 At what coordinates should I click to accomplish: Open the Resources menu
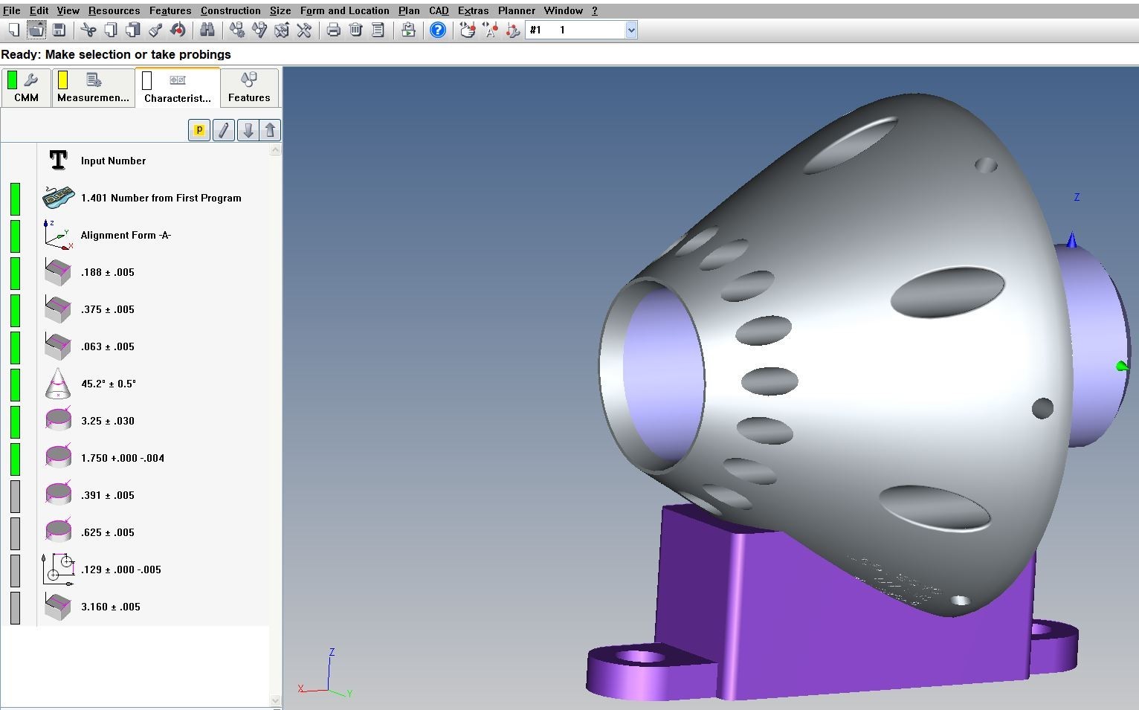tap(114, 10)
